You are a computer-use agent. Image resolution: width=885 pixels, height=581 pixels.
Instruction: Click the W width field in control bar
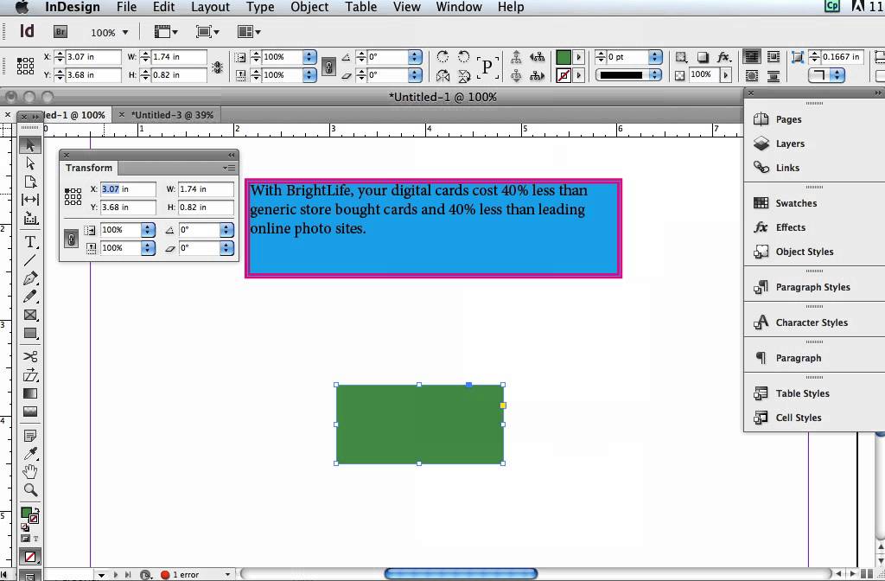[x=179, y=56]
